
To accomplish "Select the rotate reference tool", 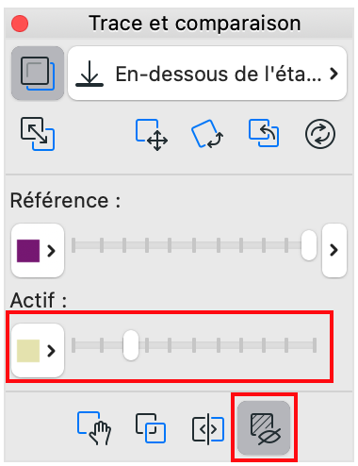I will [207, 134].
